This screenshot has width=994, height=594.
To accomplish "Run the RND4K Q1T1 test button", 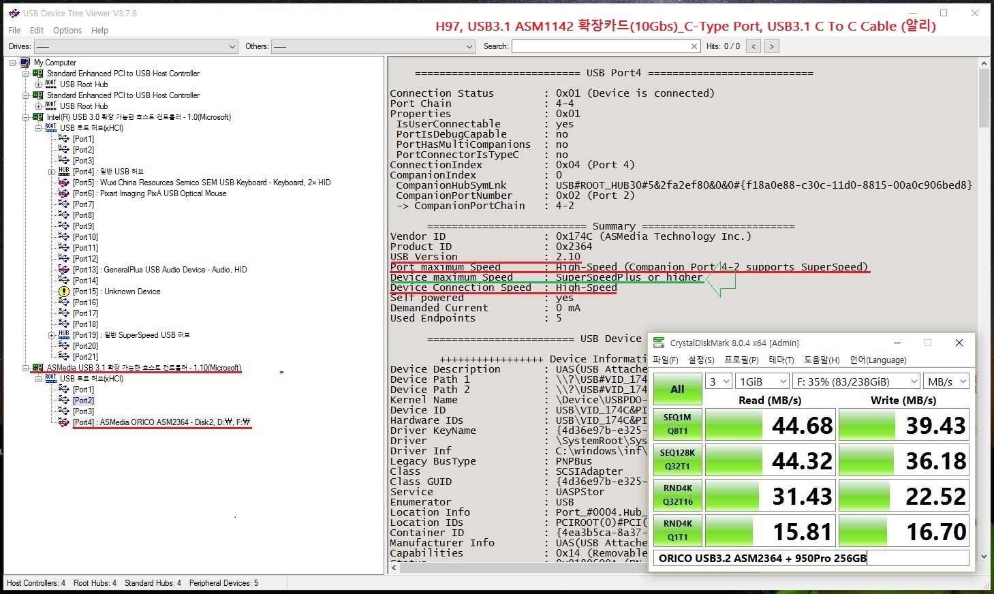I will pos(677,531).
